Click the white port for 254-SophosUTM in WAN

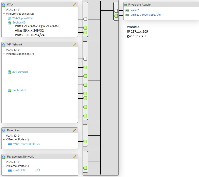85,19
